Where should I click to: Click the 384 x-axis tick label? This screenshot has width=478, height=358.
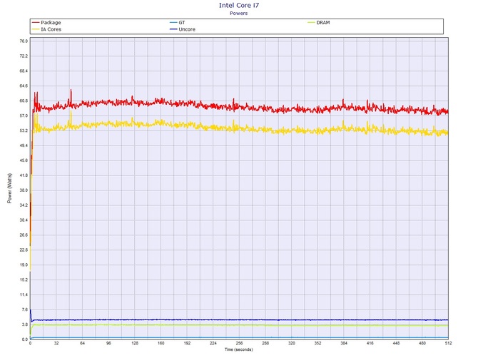[344, 343]
